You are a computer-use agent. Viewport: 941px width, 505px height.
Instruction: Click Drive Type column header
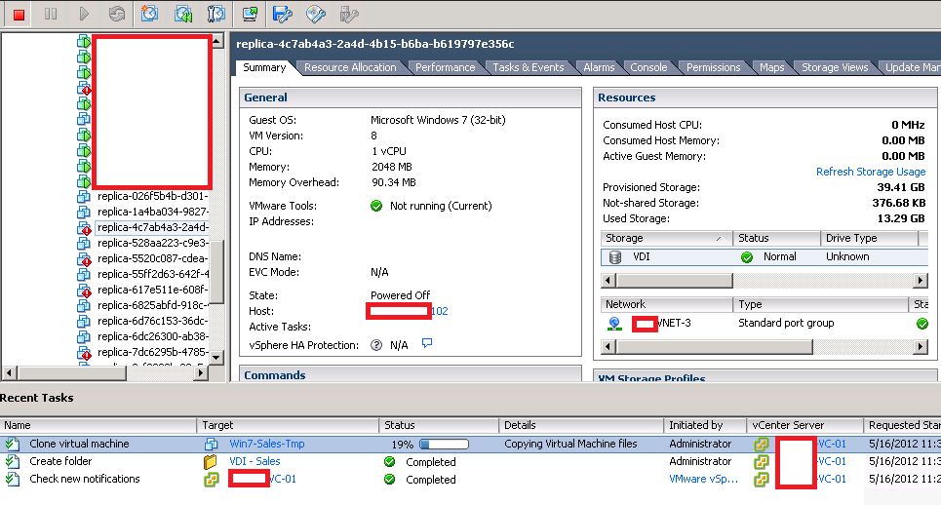tap(869, 238)
